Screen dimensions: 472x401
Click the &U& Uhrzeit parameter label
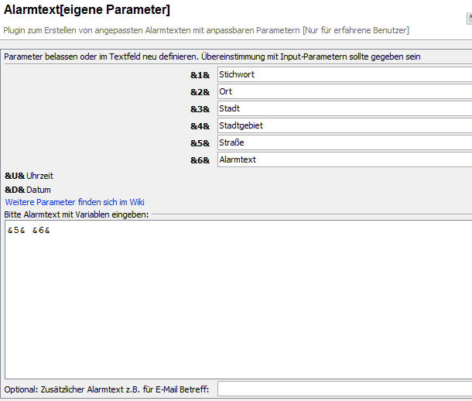click(x=29, y=176)
